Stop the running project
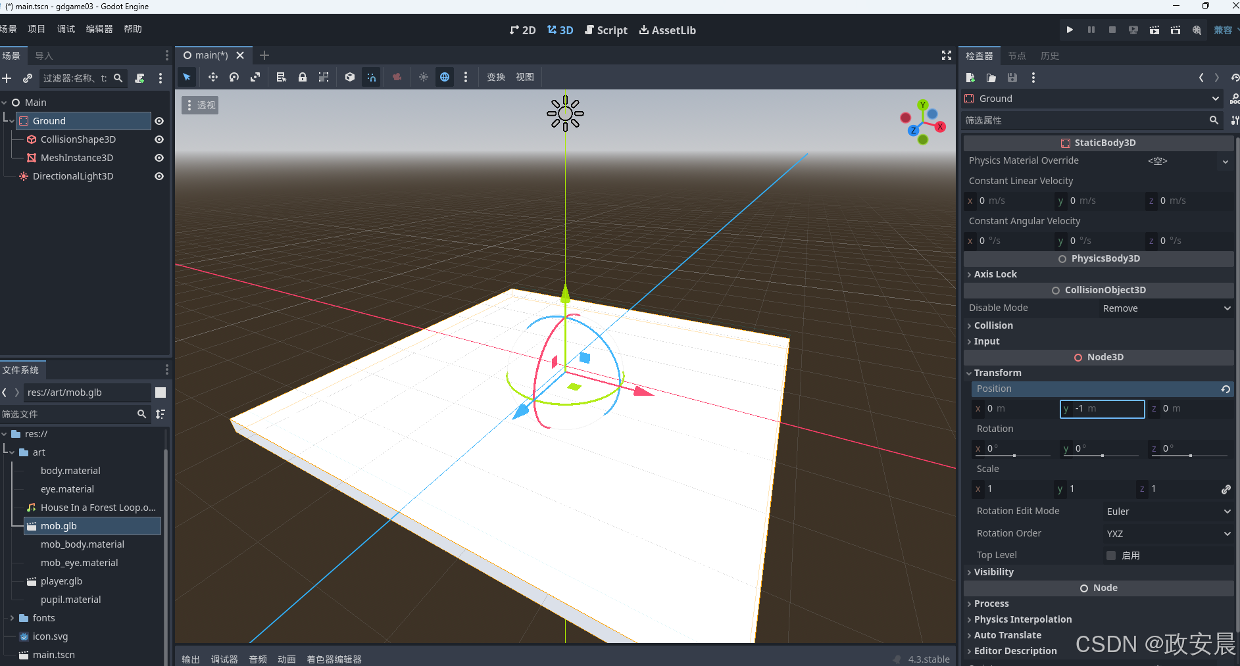Viewport: 1240px width, 666px height. coord(1112,30)
